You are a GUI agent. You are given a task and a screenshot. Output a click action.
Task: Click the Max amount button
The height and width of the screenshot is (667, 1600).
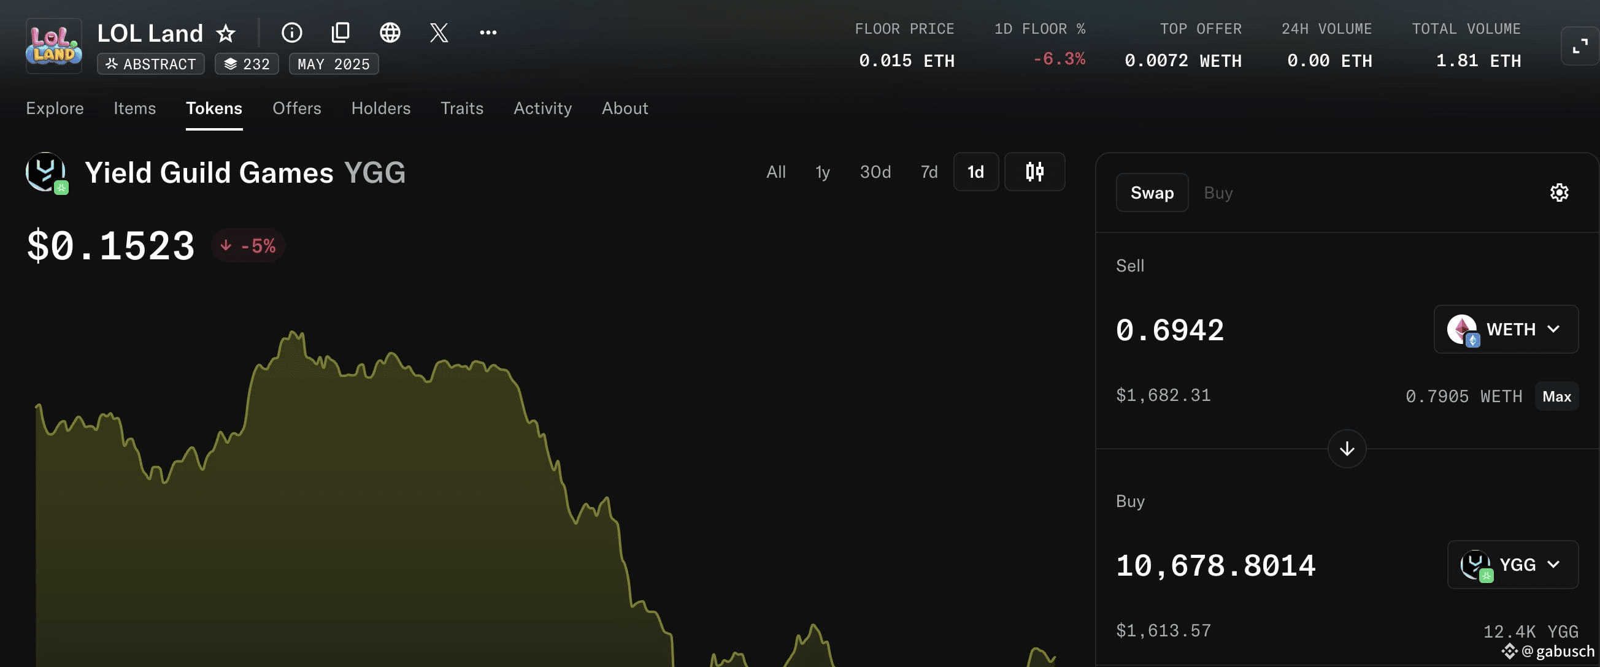tap(1556, 397)
